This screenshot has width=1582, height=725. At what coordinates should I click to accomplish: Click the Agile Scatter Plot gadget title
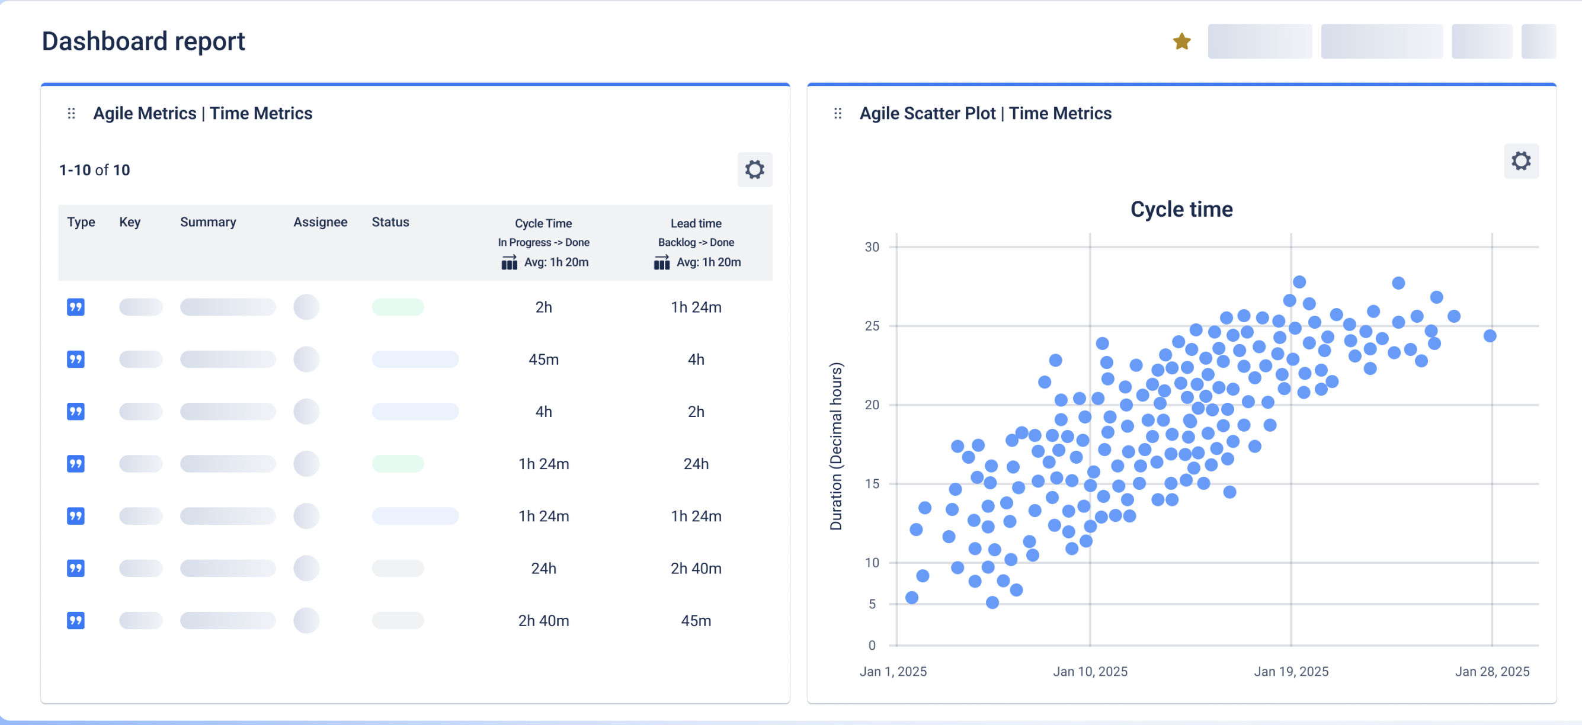click(x=985, y=113)
